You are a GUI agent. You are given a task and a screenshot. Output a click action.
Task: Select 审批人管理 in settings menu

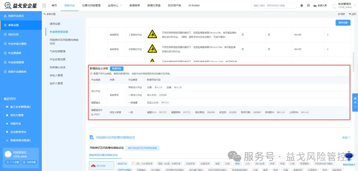point(56,75)
